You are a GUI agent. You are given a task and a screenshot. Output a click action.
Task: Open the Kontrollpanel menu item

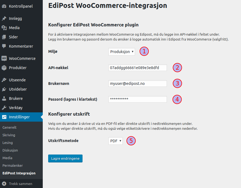tap(21, 6)
